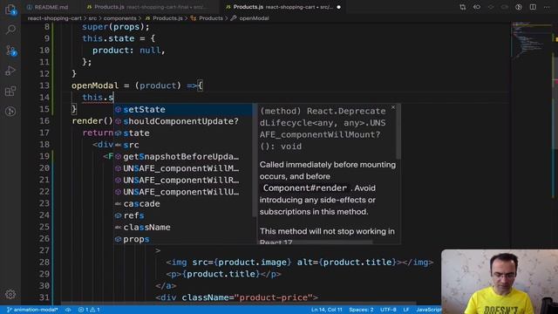Image resolution: width=558 pixels, height=314 pixels.
Task: Click the animation-modal branch indicator
Action: (x=32, y=310)
